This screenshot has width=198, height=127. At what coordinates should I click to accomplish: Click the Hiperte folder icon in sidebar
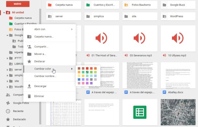[11, 52]
